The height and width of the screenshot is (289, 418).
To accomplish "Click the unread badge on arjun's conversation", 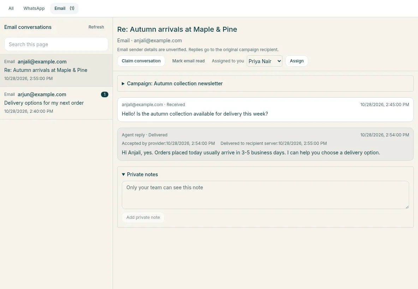I will point(104,94).
